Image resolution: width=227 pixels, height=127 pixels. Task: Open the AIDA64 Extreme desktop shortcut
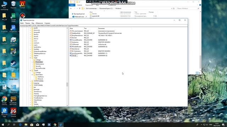point(13,113)
